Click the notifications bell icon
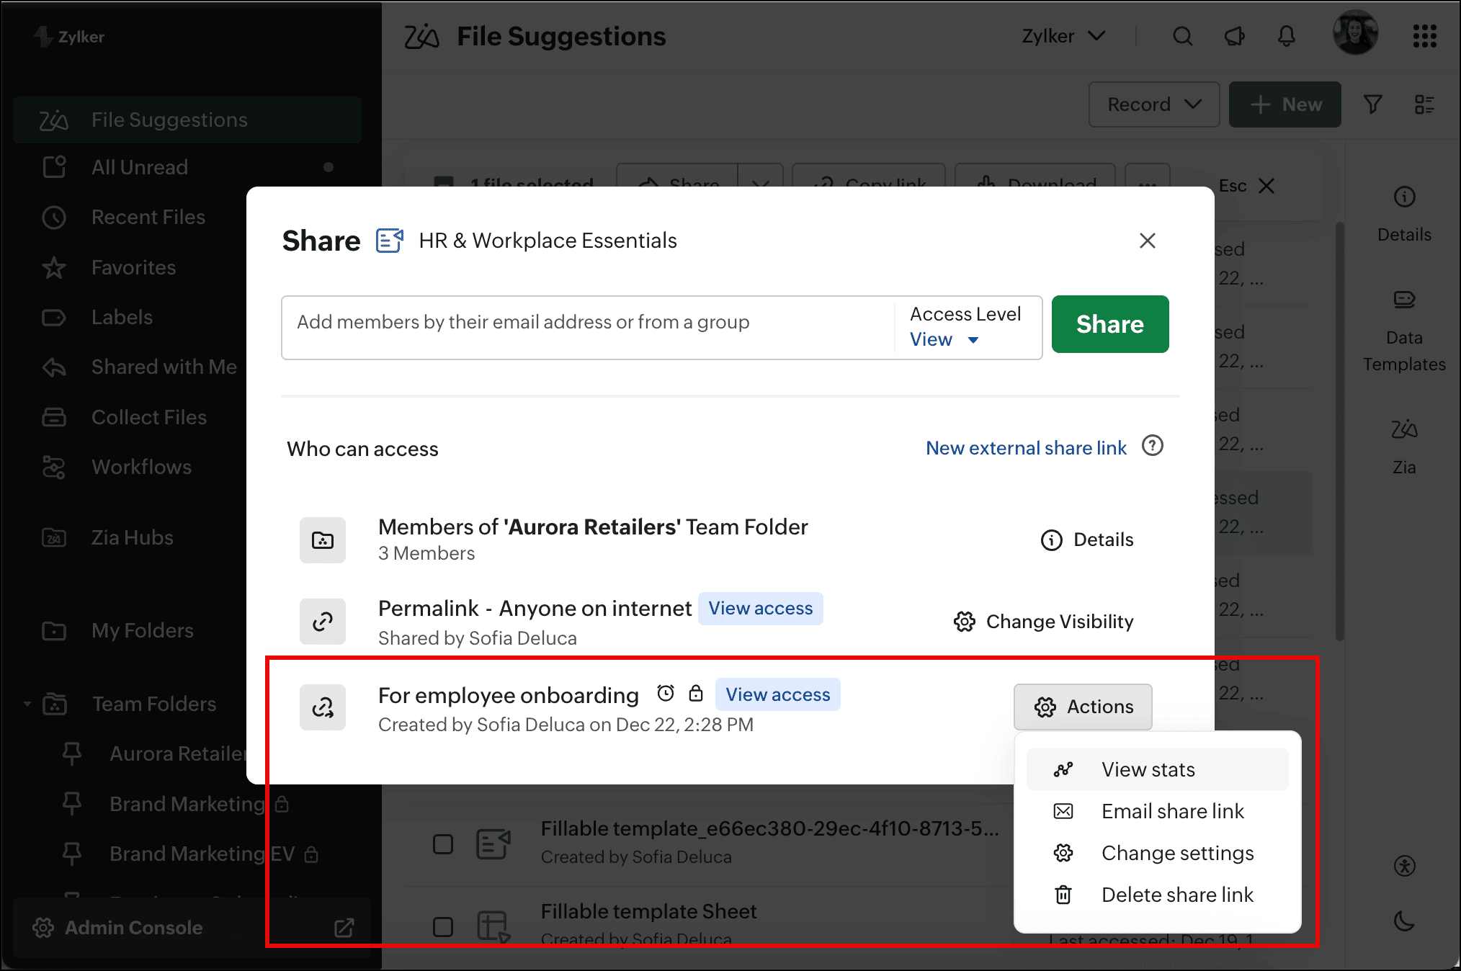 (1286, 36)
